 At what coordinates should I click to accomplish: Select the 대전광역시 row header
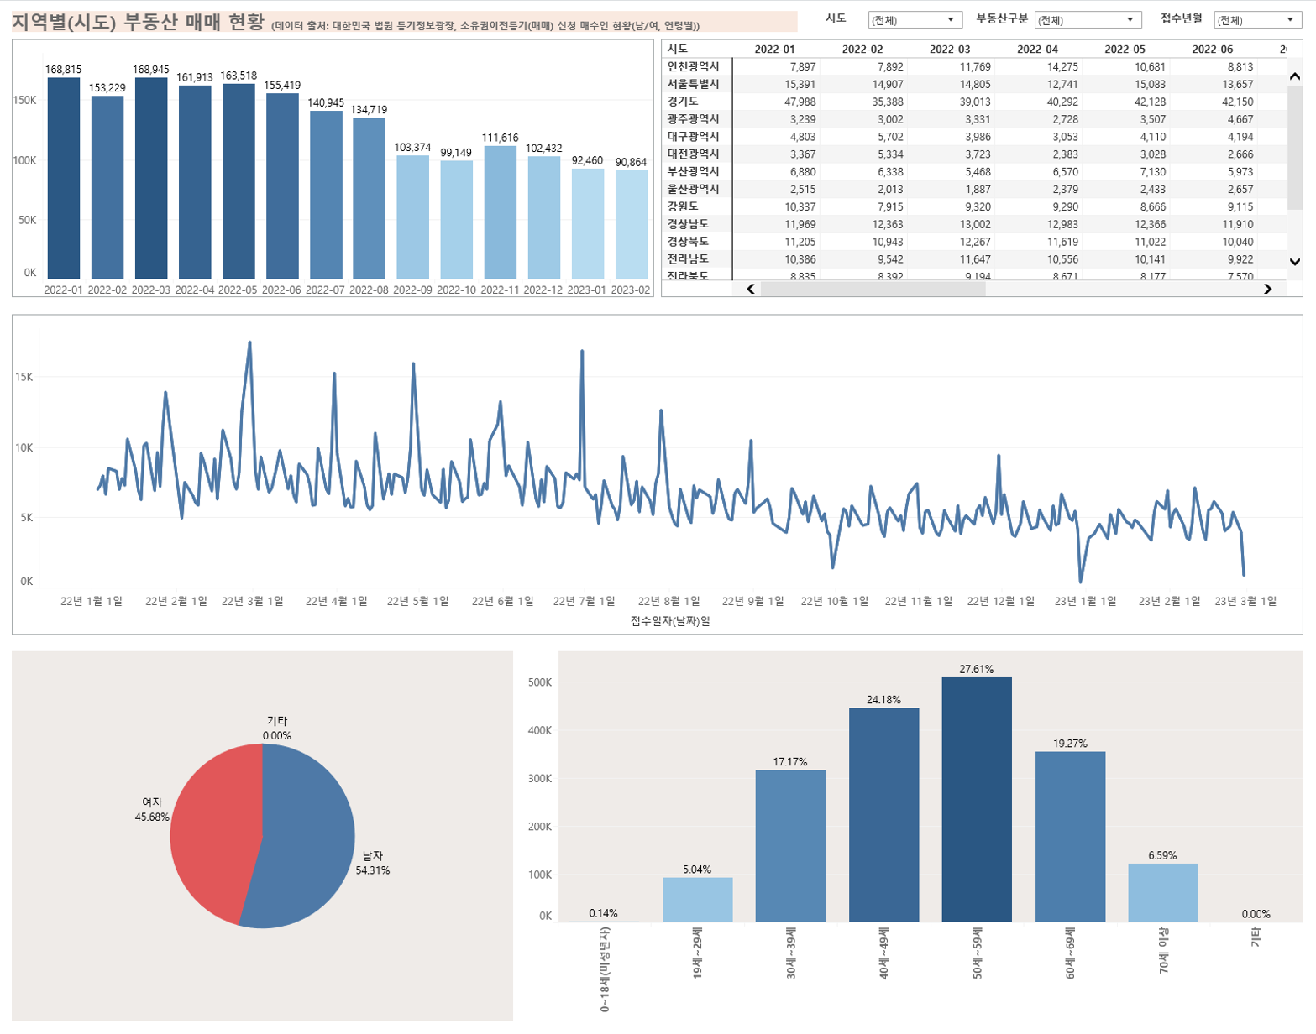[x=694, y=154]
